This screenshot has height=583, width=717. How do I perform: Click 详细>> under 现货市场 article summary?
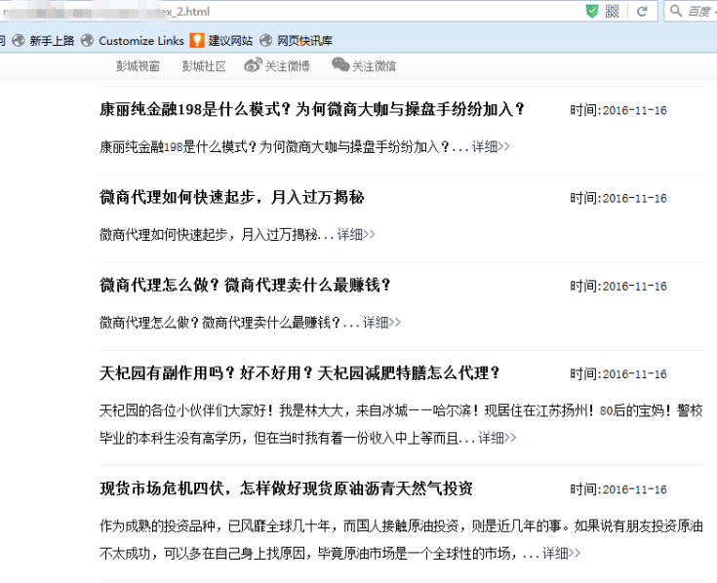point(561,553)
